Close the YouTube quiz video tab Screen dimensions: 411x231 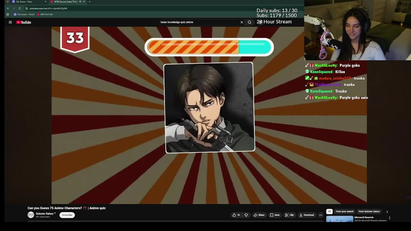[84, 2]
